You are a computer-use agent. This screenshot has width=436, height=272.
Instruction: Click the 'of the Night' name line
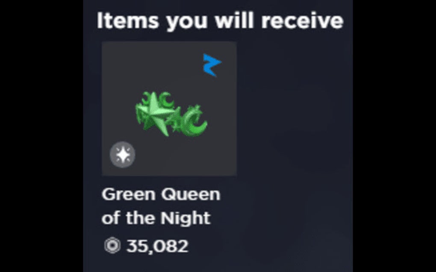tap(156, 218)
